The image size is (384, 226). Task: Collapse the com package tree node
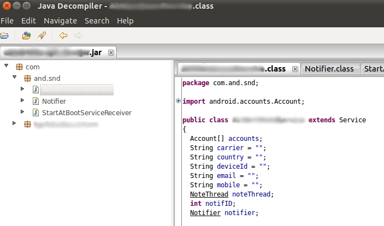tap(6, 67)
